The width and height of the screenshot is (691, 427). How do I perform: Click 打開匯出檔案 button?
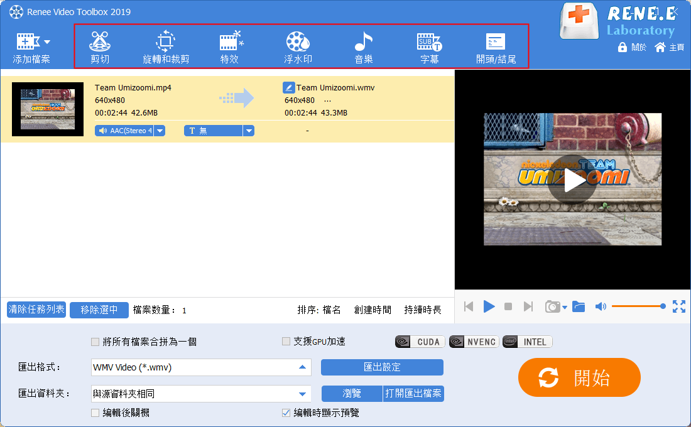(x=413, y=394)
